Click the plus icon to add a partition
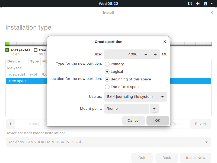217x163 pixels. coord(11,124)
